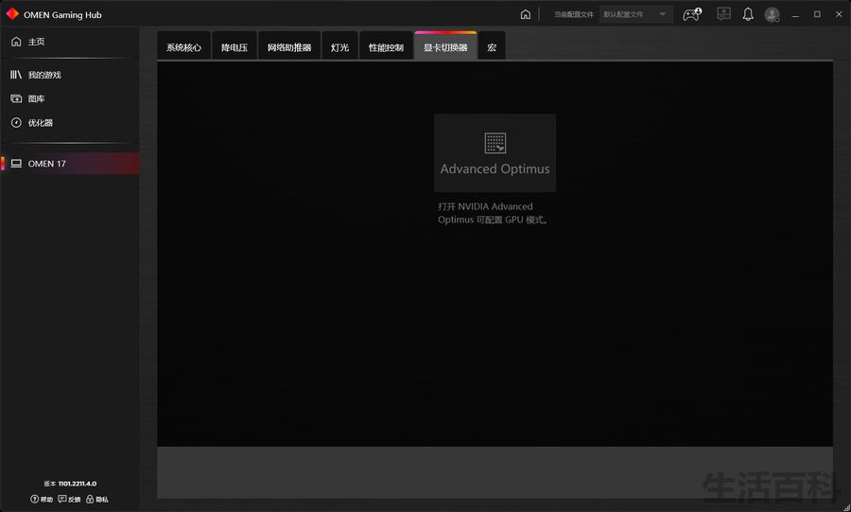Switch to the 性能控制 tab

(386, 47)
